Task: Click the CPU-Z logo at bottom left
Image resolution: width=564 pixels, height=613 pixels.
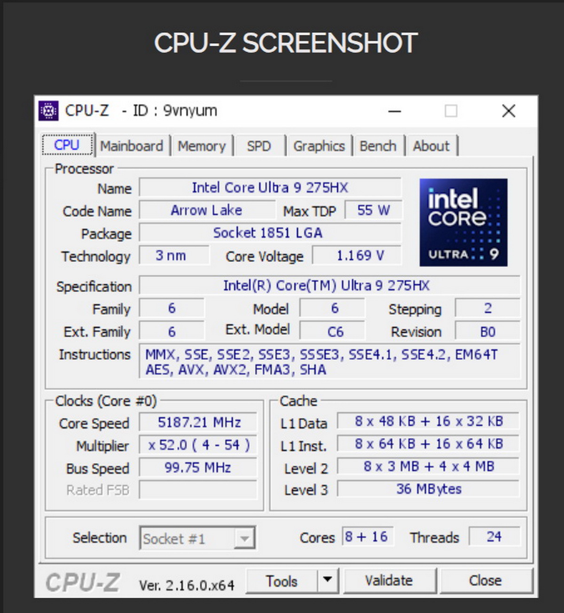Action: tap(83, 582)
